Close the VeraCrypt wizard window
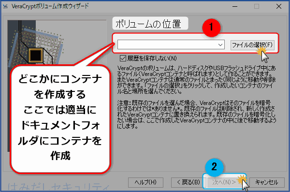Screen dimensions: 290x192 point(279,6)
